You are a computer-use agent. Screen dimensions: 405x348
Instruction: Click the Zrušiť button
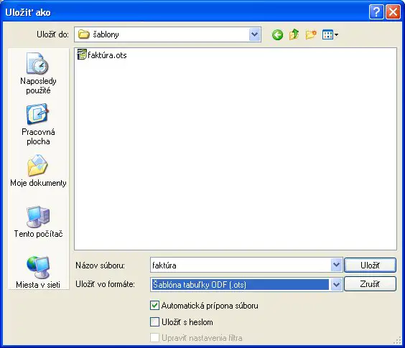coord(370,284)
